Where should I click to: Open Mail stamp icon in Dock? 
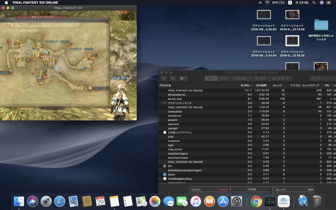click(73, 201)
